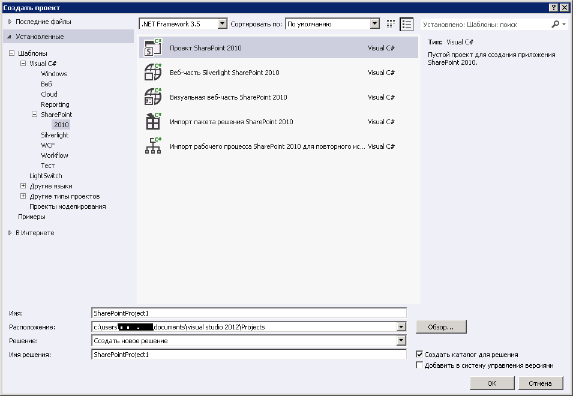The image size is (573, 396).
Task: Uncheck "Создать каталог для решения" checkbox
Action: pos(419,355)
